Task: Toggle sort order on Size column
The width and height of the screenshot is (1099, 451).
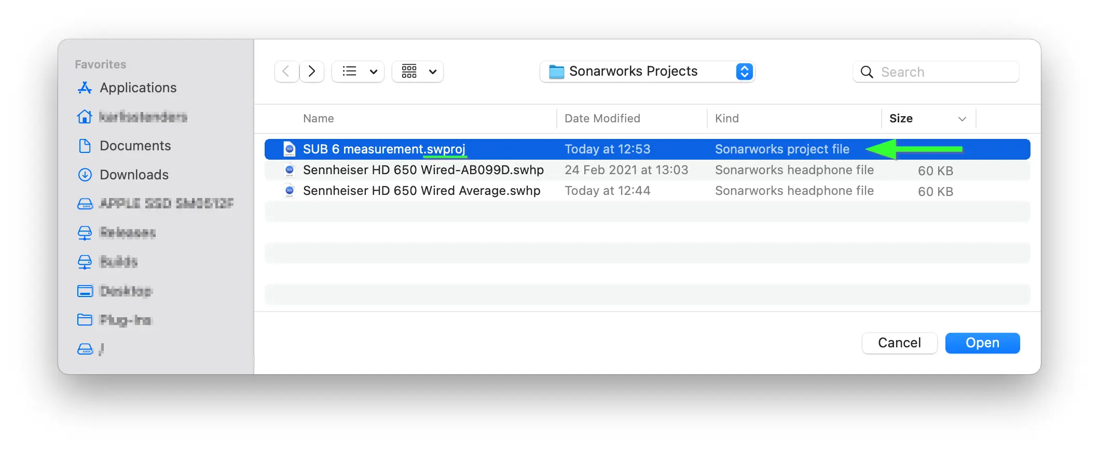Action: pyautogui.click(x=928, y=118)
